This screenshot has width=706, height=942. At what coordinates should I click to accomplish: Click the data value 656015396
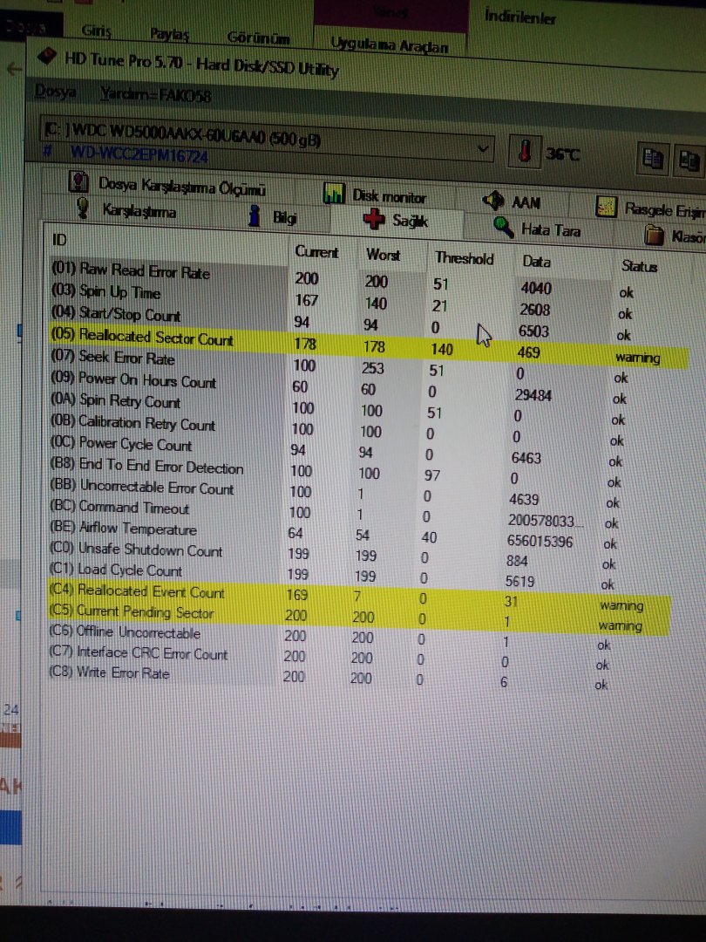coord(540,541)
